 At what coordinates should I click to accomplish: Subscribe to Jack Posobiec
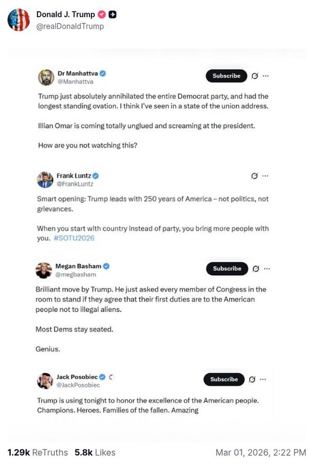click(224, 379)
